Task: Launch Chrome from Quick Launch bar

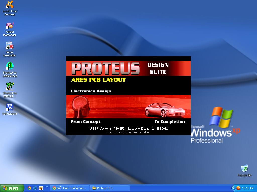Action: [29, 188]
